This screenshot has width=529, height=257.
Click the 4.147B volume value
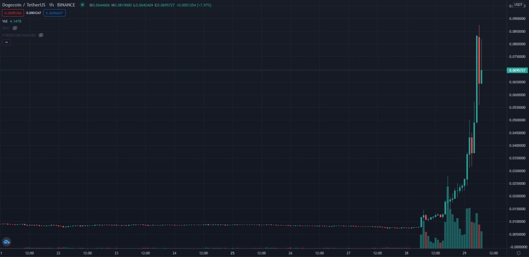16,21
